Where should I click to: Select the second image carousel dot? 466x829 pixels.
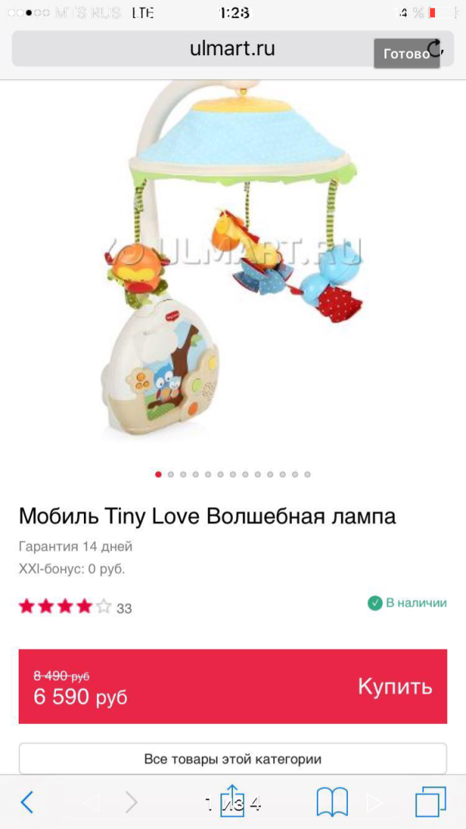pos(171,474)
